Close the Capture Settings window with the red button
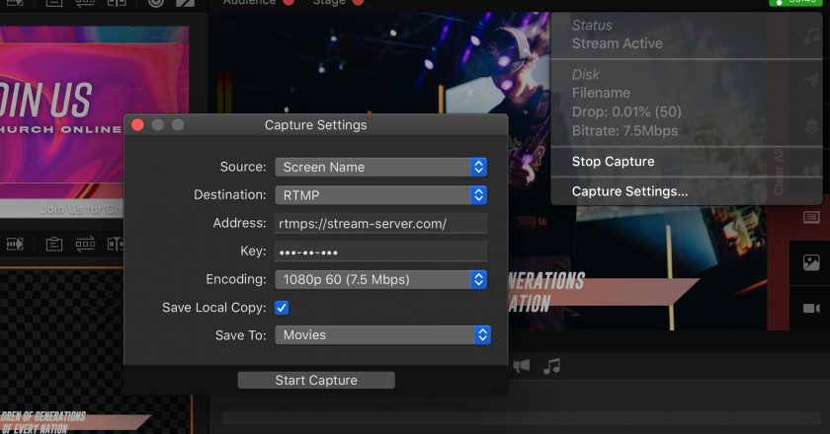Viewport: 830px width, 434px height. (137, 124)
